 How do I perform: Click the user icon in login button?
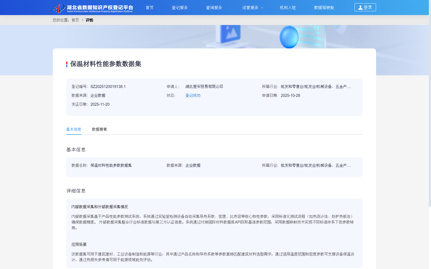point(360,8)
